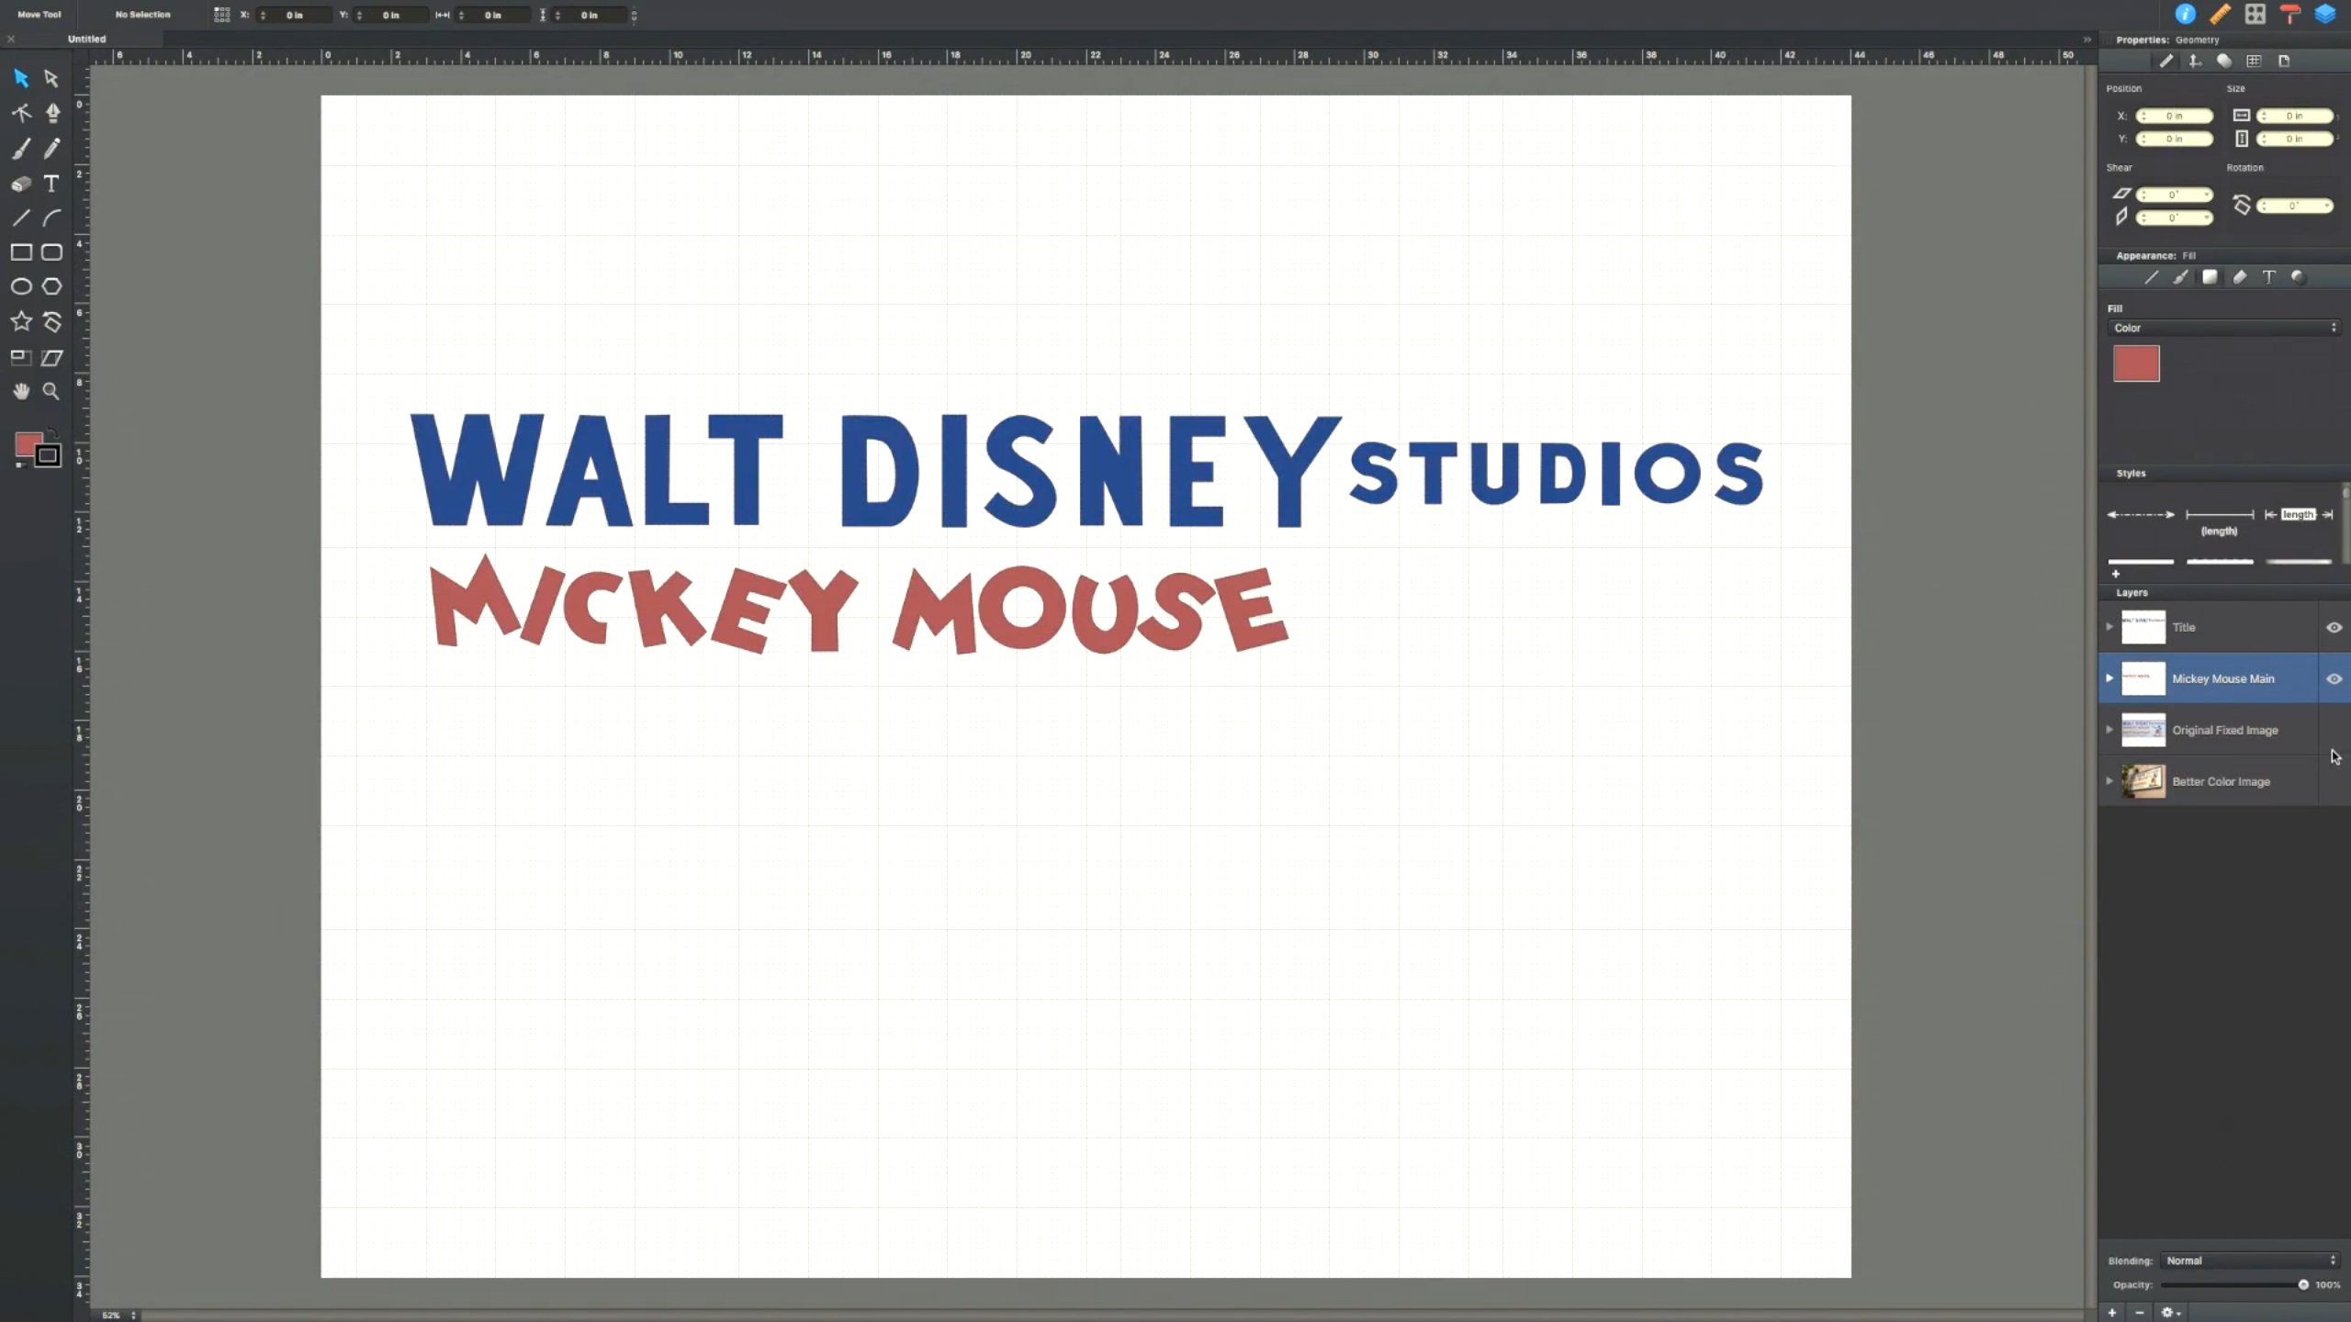This screenshot has width=2351, height=1322.
Task: Select the Zoom magnifier tool
Action: (51, 391)
